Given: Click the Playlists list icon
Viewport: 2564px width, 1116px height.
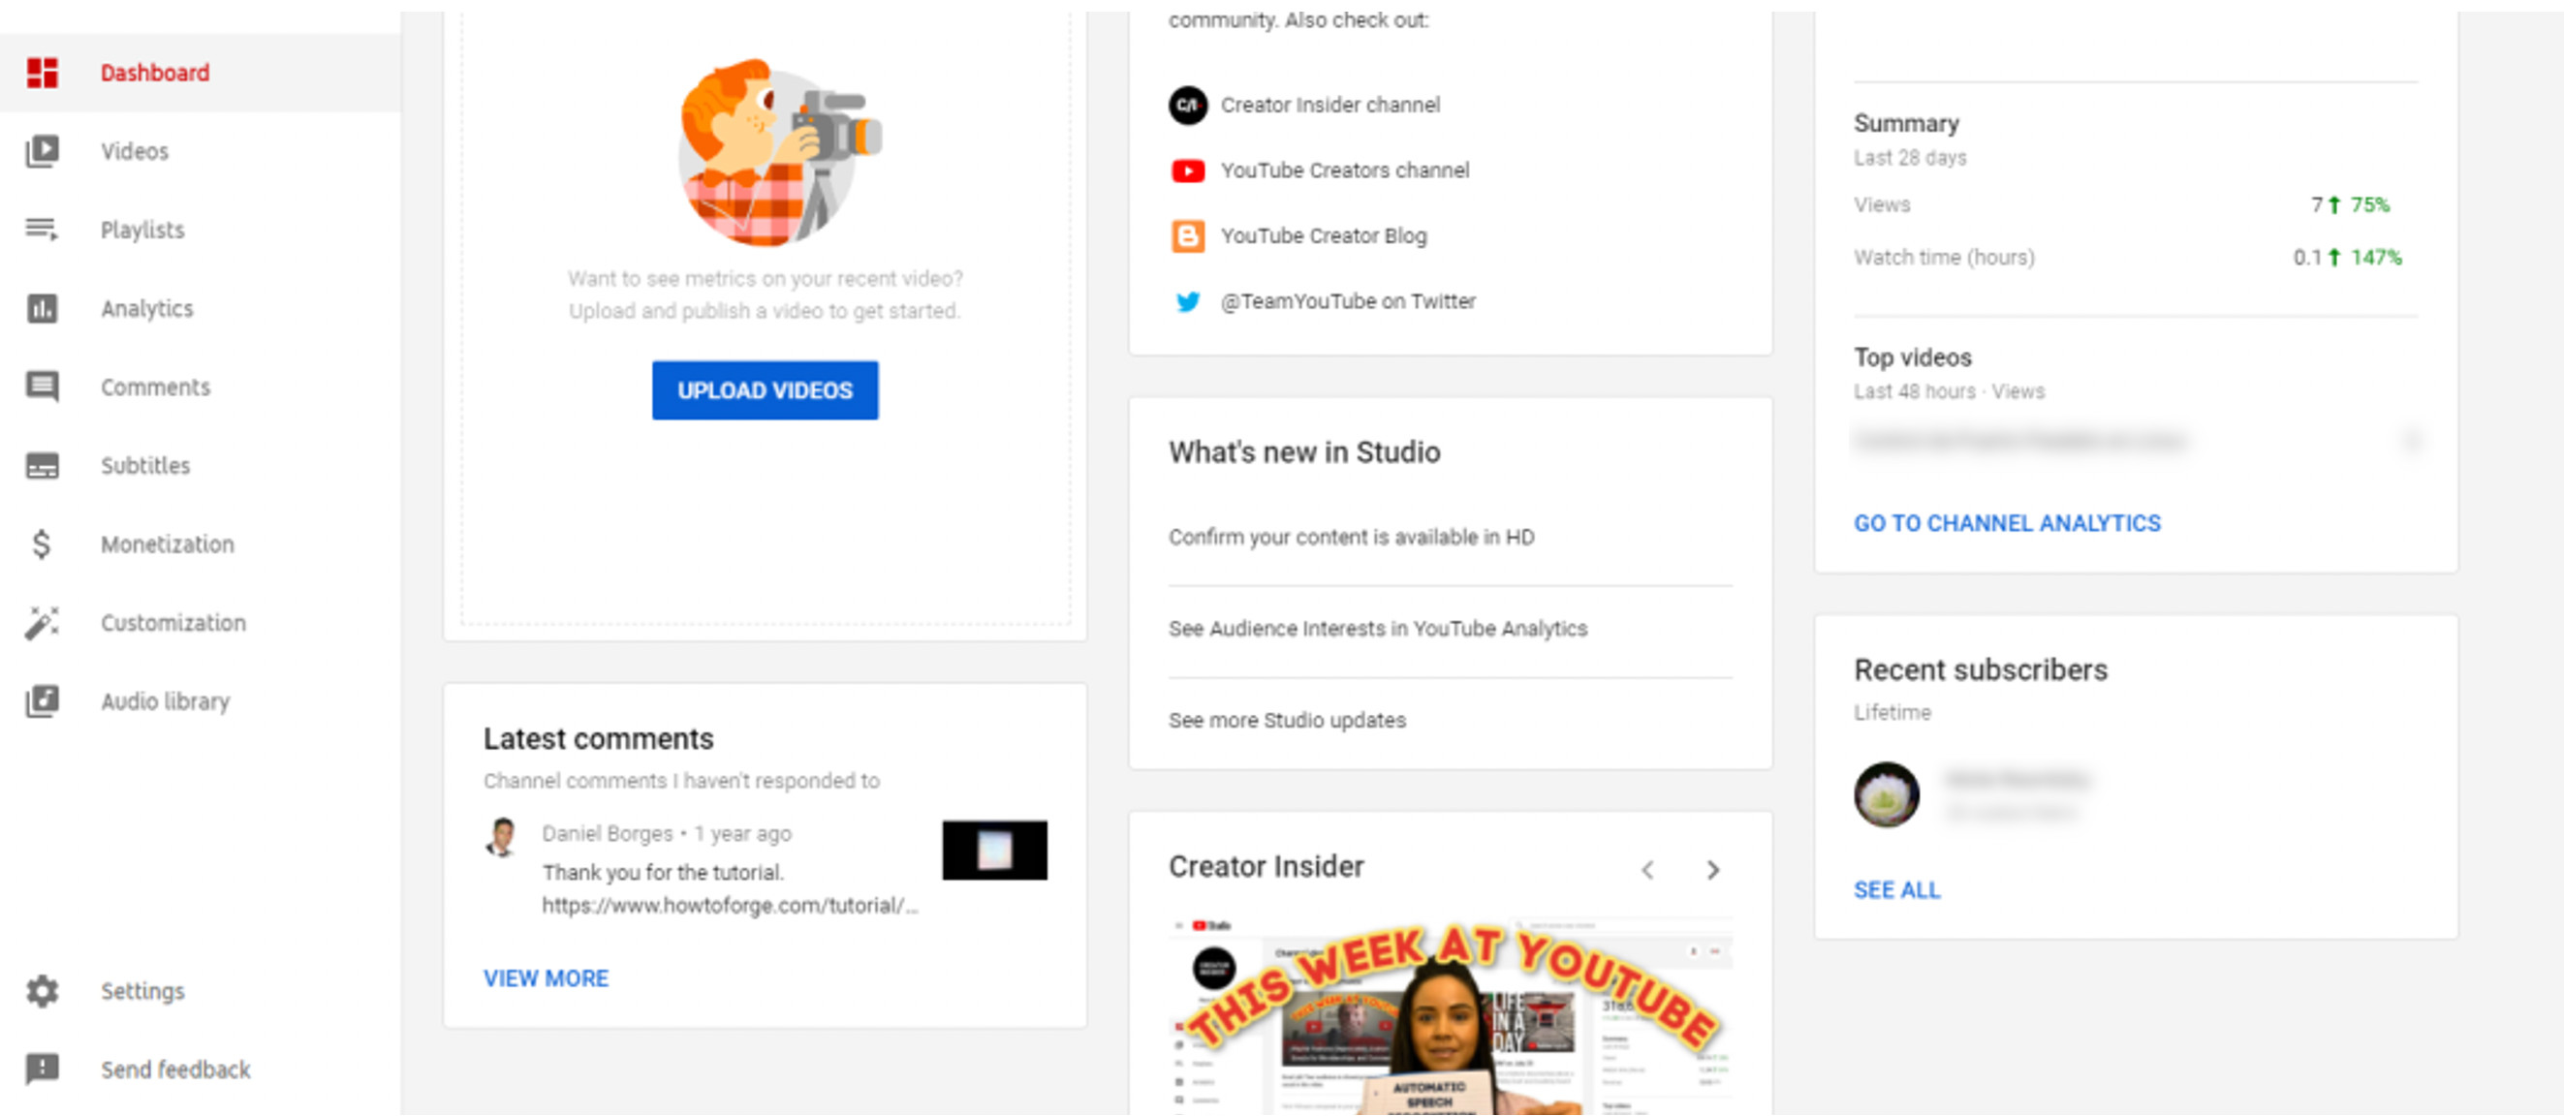Looking at the screenshot, I should pyautogui.click(x=42, y=230).
